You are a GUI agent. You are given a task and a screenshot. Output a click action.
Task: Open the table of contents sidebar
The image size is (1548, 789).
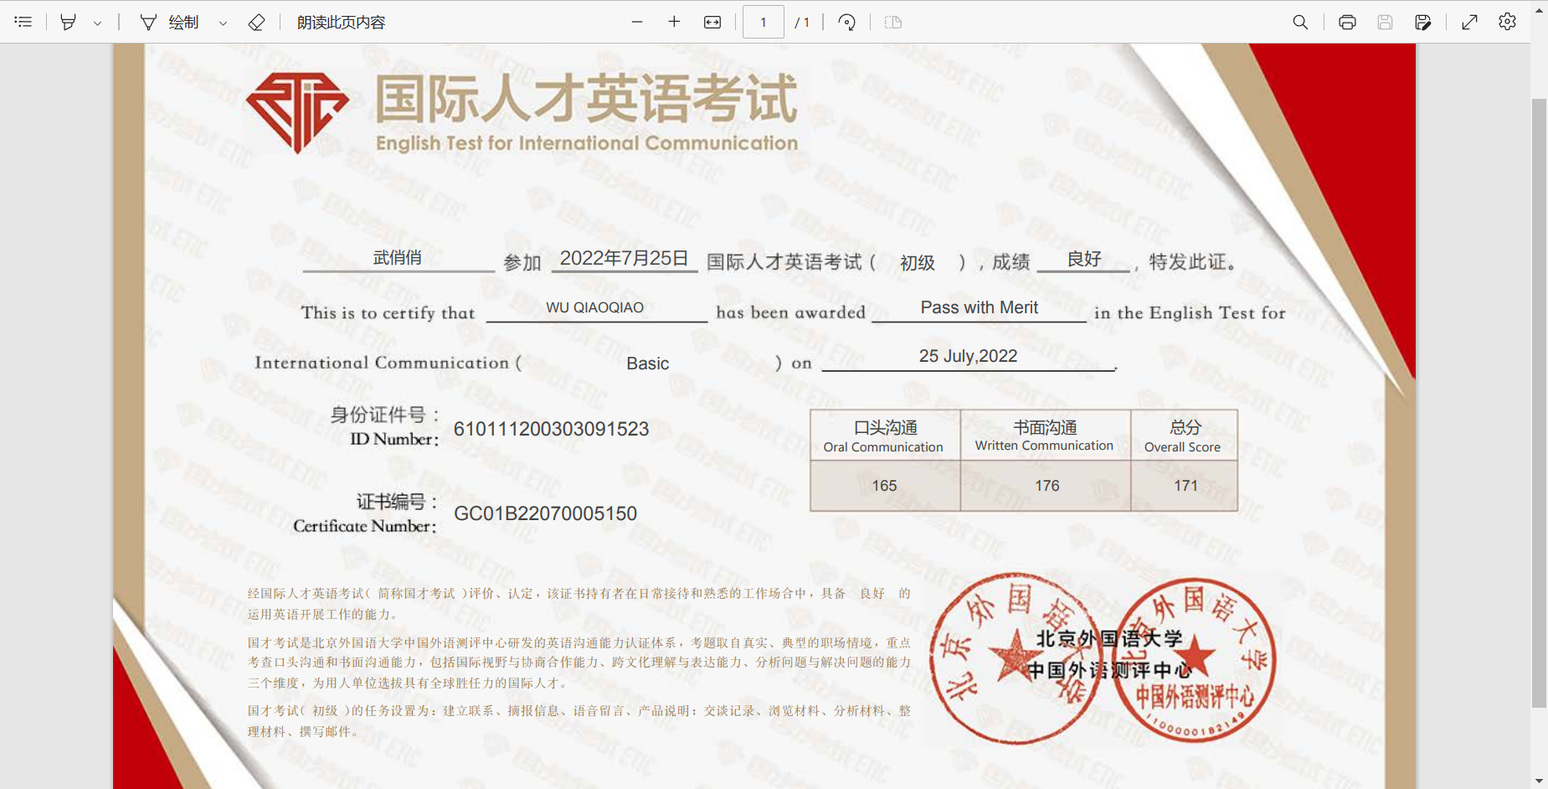click(23, 22)
